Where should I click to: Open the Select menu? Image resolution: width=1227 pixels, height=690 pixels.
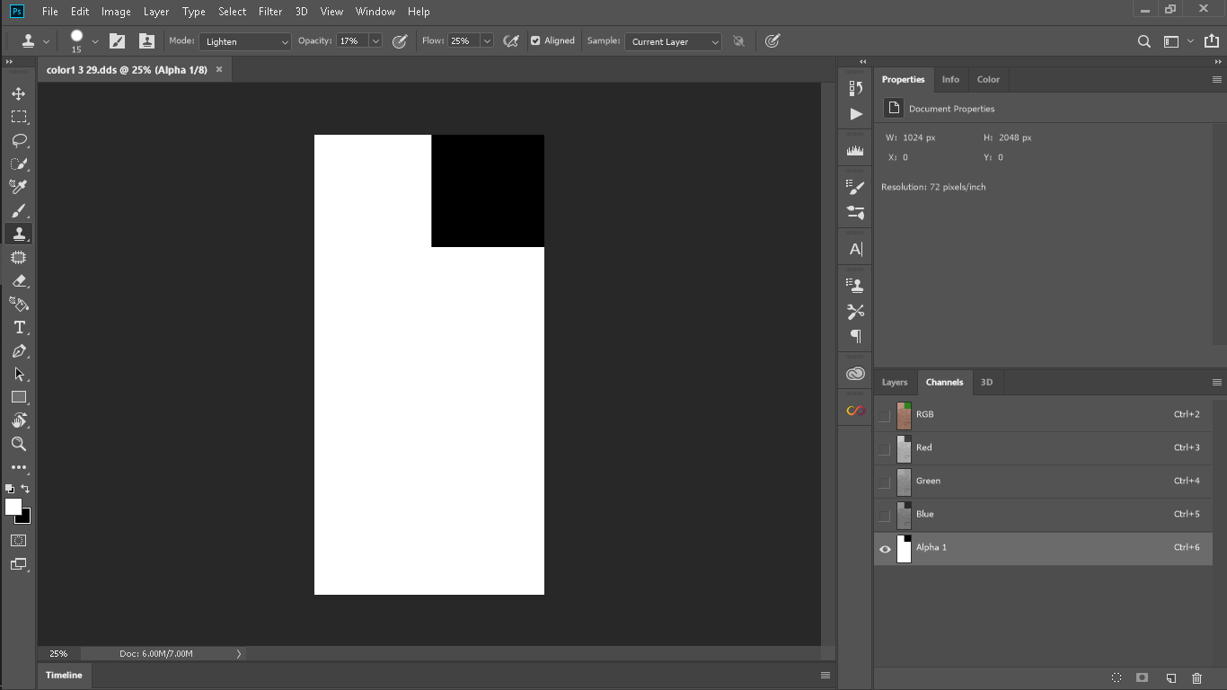tap(232, 12)
